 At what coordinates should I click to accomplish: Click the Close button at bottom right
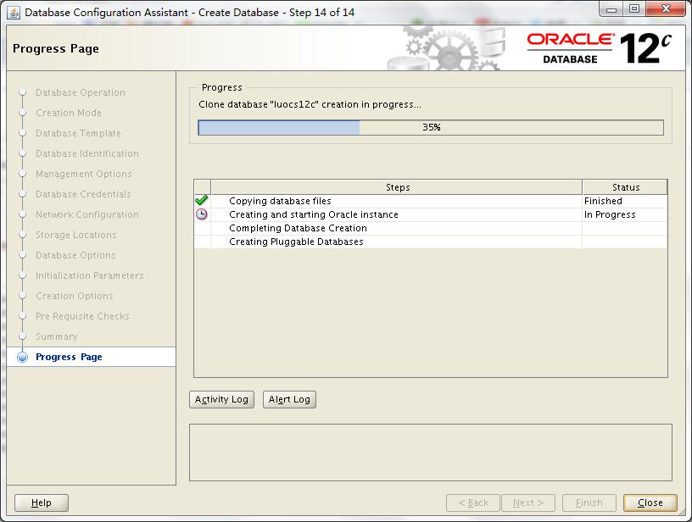coord(650,503)
